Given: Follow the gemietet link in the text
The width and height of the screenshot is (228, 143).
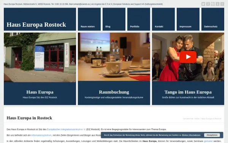Looking at the screenshot, I should (x=208, y=141).
